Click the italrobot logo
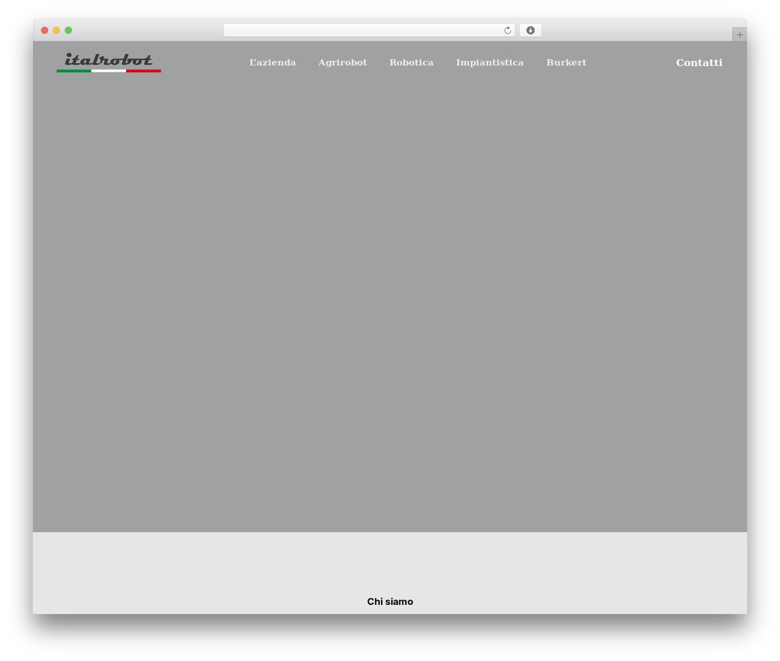This screenshot has height=661, width=780. [108, 62]
